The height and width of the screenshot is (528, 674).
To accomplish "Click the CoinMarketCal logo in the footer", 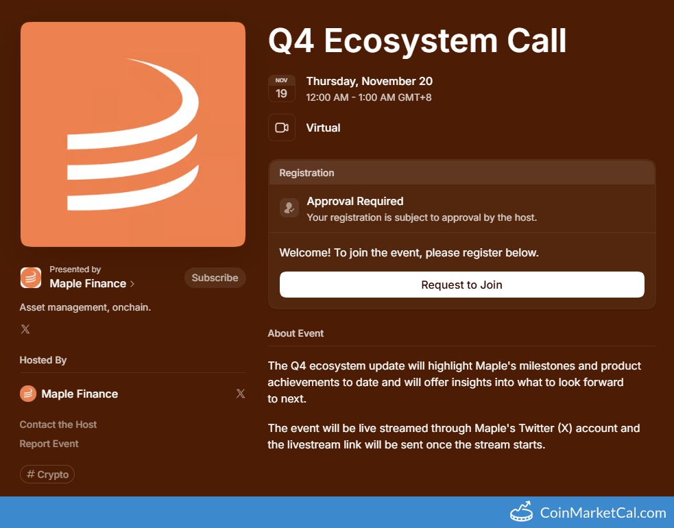I will 521,512.
